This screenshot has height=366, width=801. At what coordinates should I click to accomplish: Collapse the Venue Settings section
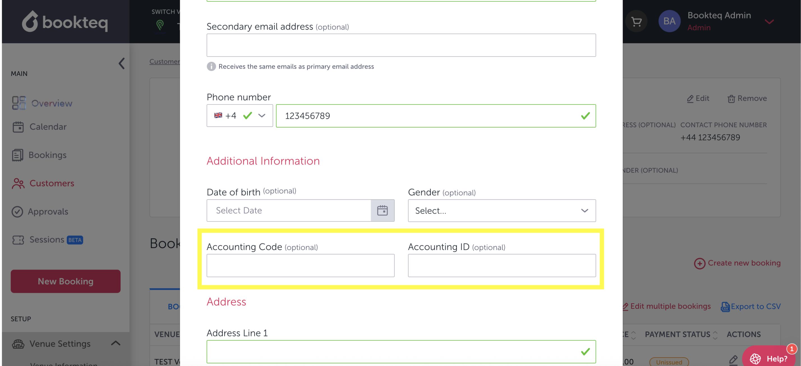point(115,343)
